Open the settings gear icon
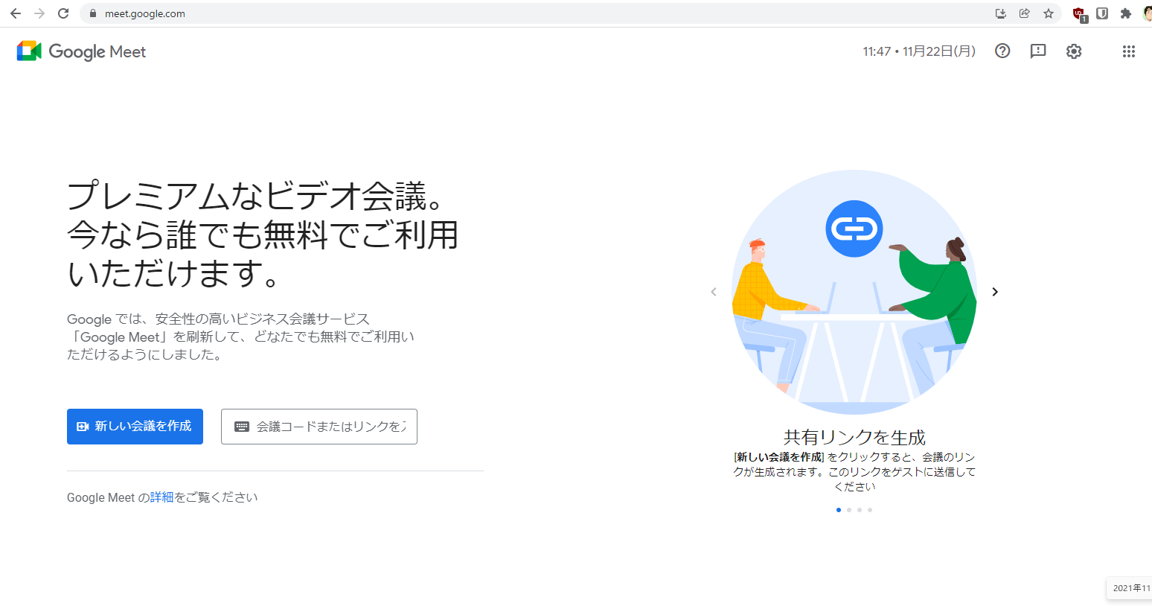Viewport: 1152px width, 609px height. [x=1074, y=51]
